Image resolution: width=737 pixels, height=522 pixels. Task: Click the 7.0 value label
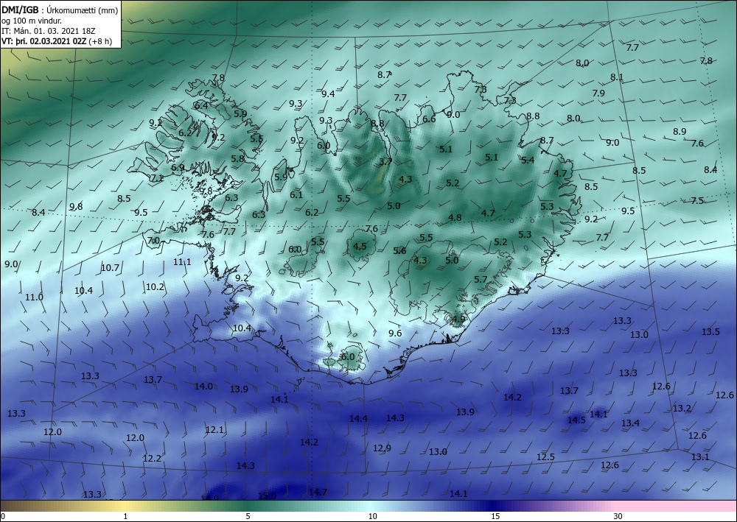[153, 241]
